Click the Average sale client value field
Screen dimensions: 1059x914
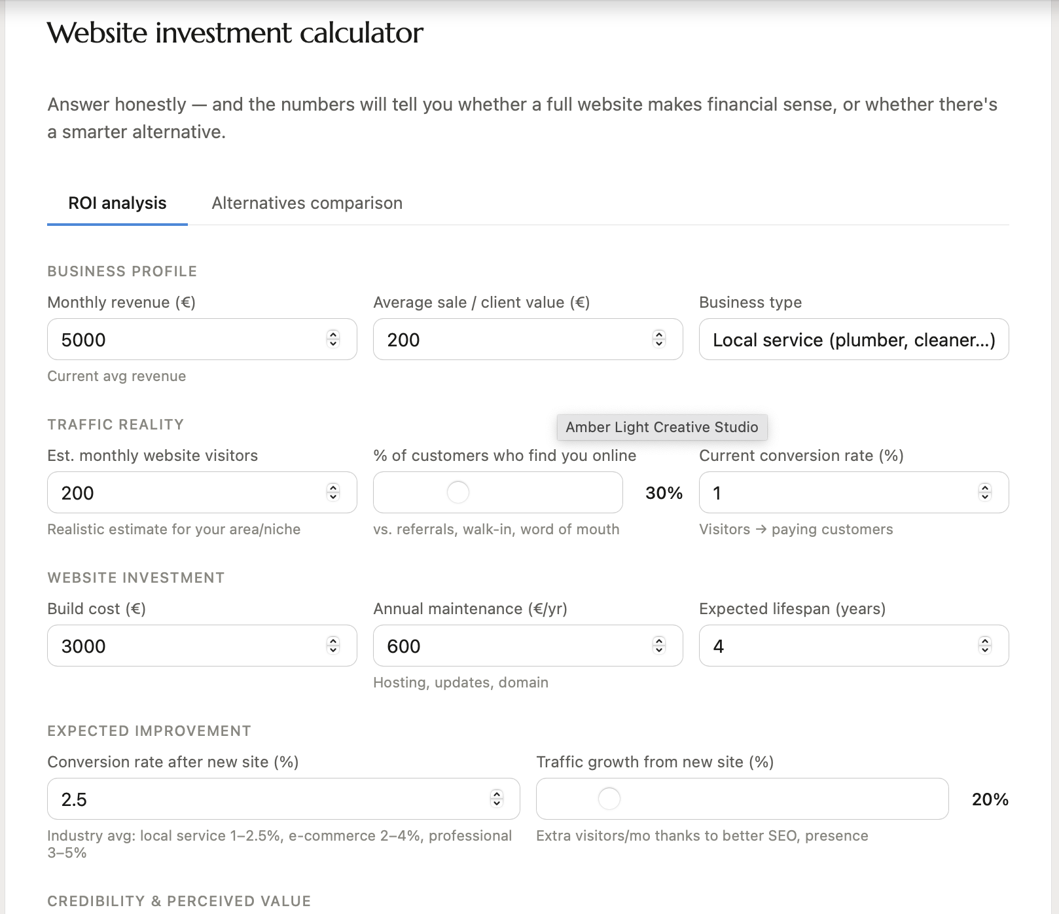[528, 339]
